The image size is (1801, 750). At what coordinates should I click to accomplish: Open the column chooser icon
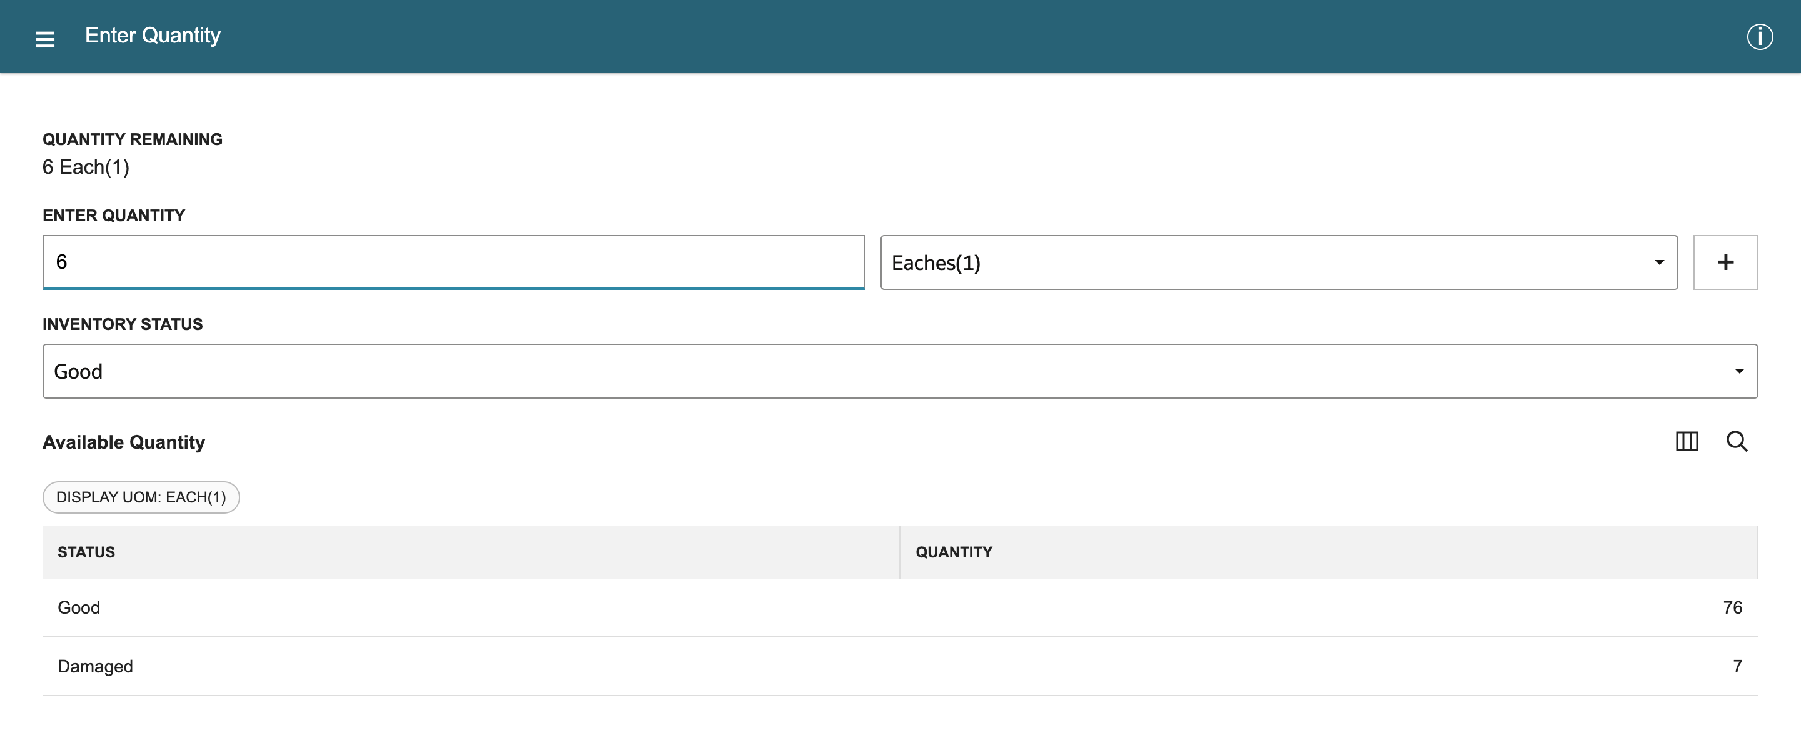click(1687, 442)
